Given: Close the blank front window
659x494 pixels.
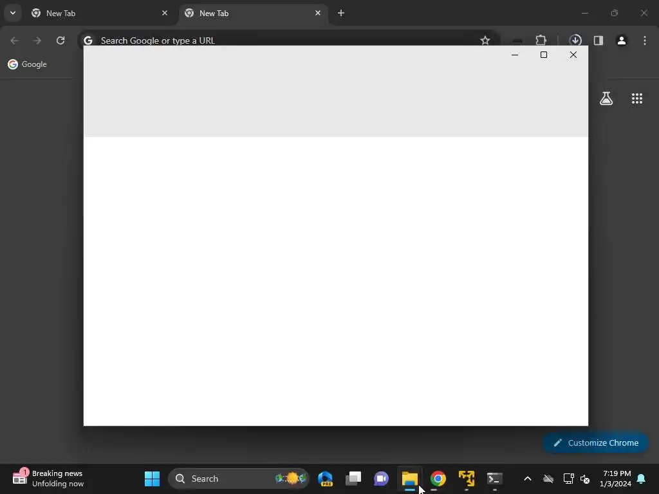Looking at the screenshot, I should [x=573, y=55].
